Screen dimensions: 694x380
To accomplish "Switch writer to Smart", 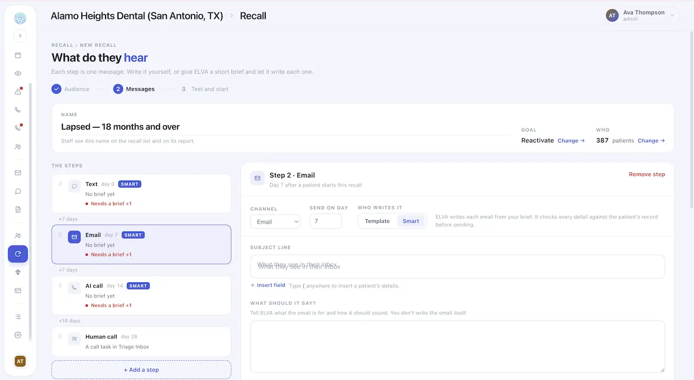I will [410, 221].
